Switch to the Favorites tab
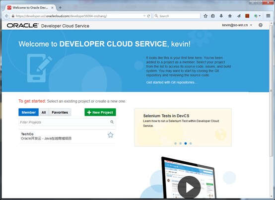The height and width of the screenshot is (200, 275). 60,112
